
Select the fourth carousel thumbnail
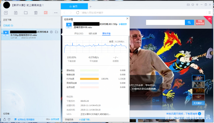(x=198, y=97)
